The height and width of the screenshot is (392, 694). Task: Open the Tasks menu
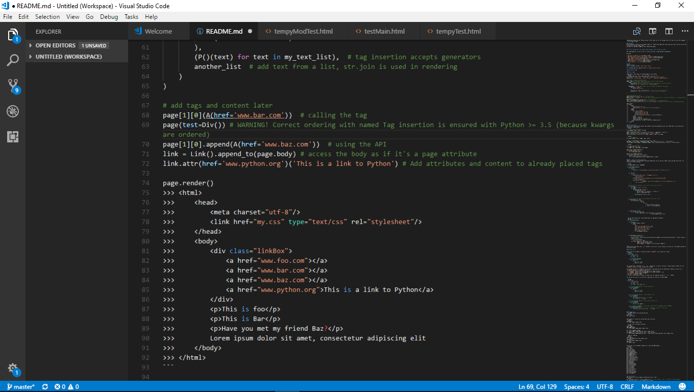131,17
